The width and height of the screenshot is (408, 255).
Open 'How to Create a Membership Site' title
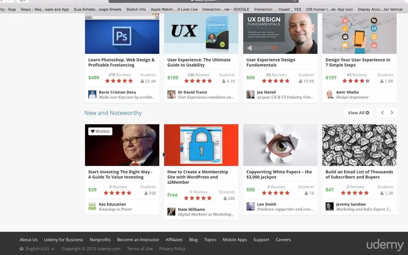tap(198, 177)
